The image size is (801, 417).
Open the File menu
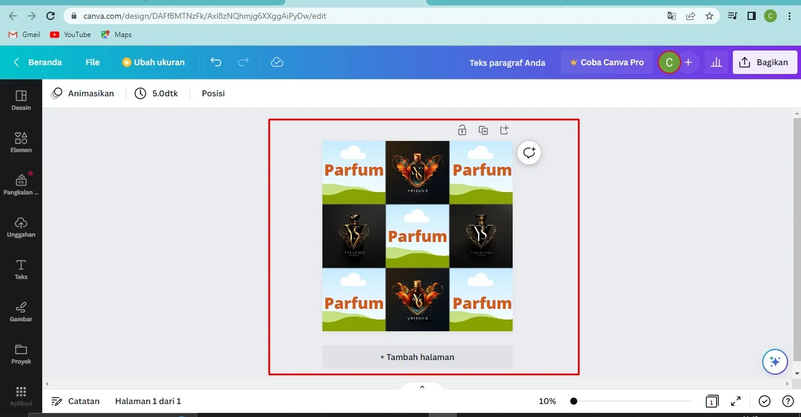tap(93, 62)
